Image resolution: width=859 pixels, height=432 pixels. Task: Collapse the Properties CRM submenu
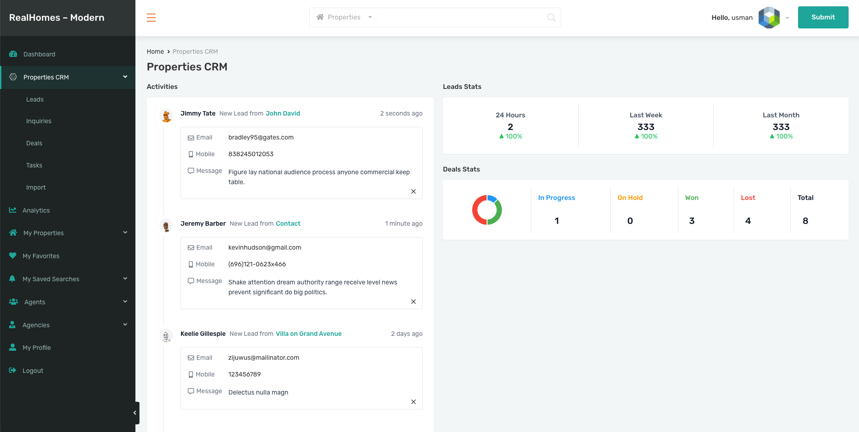click(x=125, y=77)
